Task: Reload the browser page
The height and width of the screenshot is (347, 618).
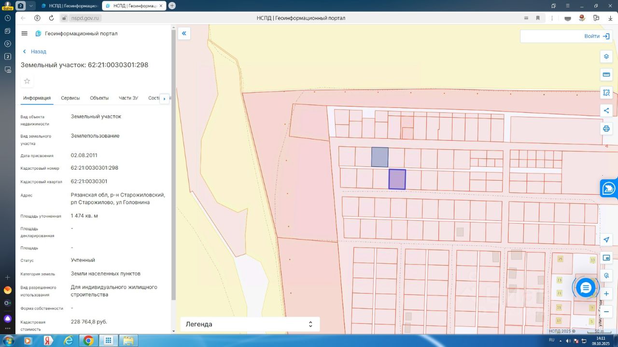Action: [x=51, y=18]
